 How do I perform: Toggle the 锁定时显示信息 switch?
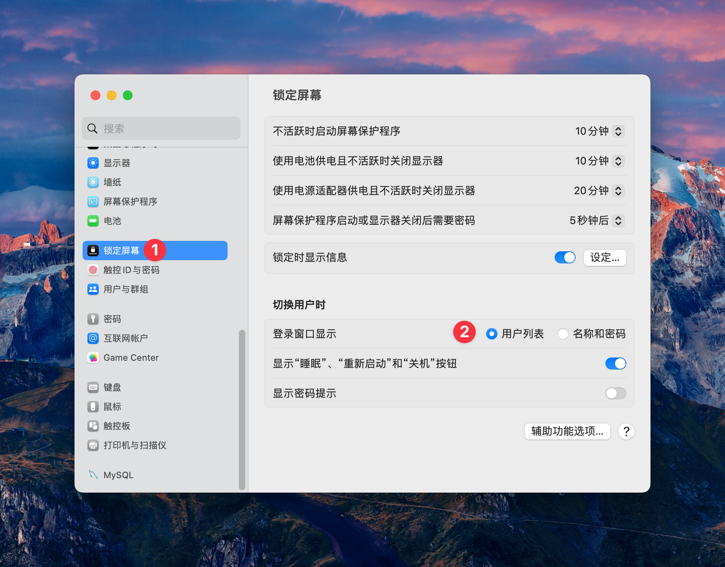tap(565, 257)
